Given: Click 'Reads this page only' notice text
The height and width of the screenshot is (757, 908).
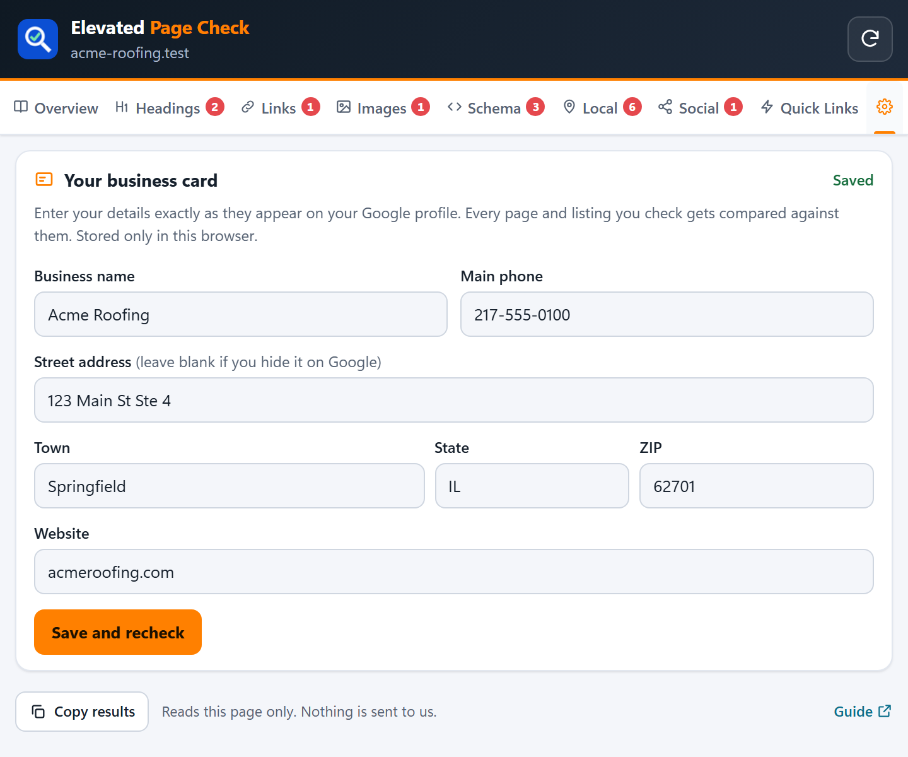Looking at the screenshot, I should (300, 712).
